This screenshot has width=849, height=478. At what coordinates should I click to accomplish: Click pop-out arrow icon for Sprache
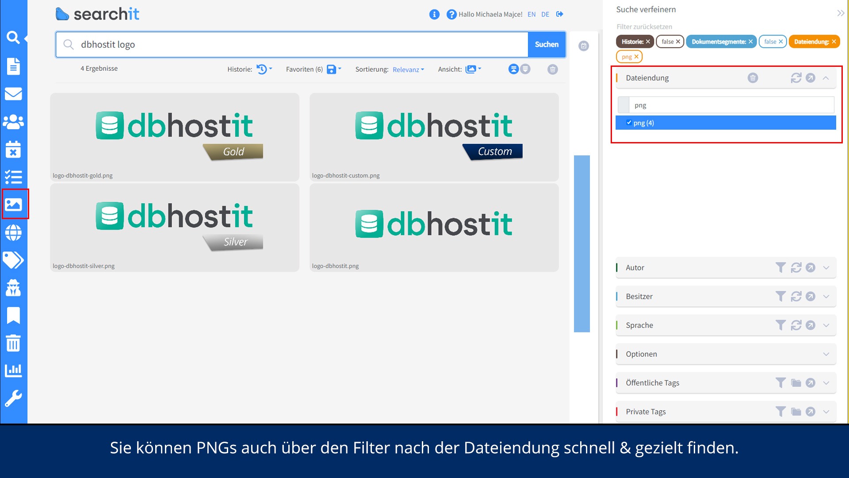(x=810, y=325)
